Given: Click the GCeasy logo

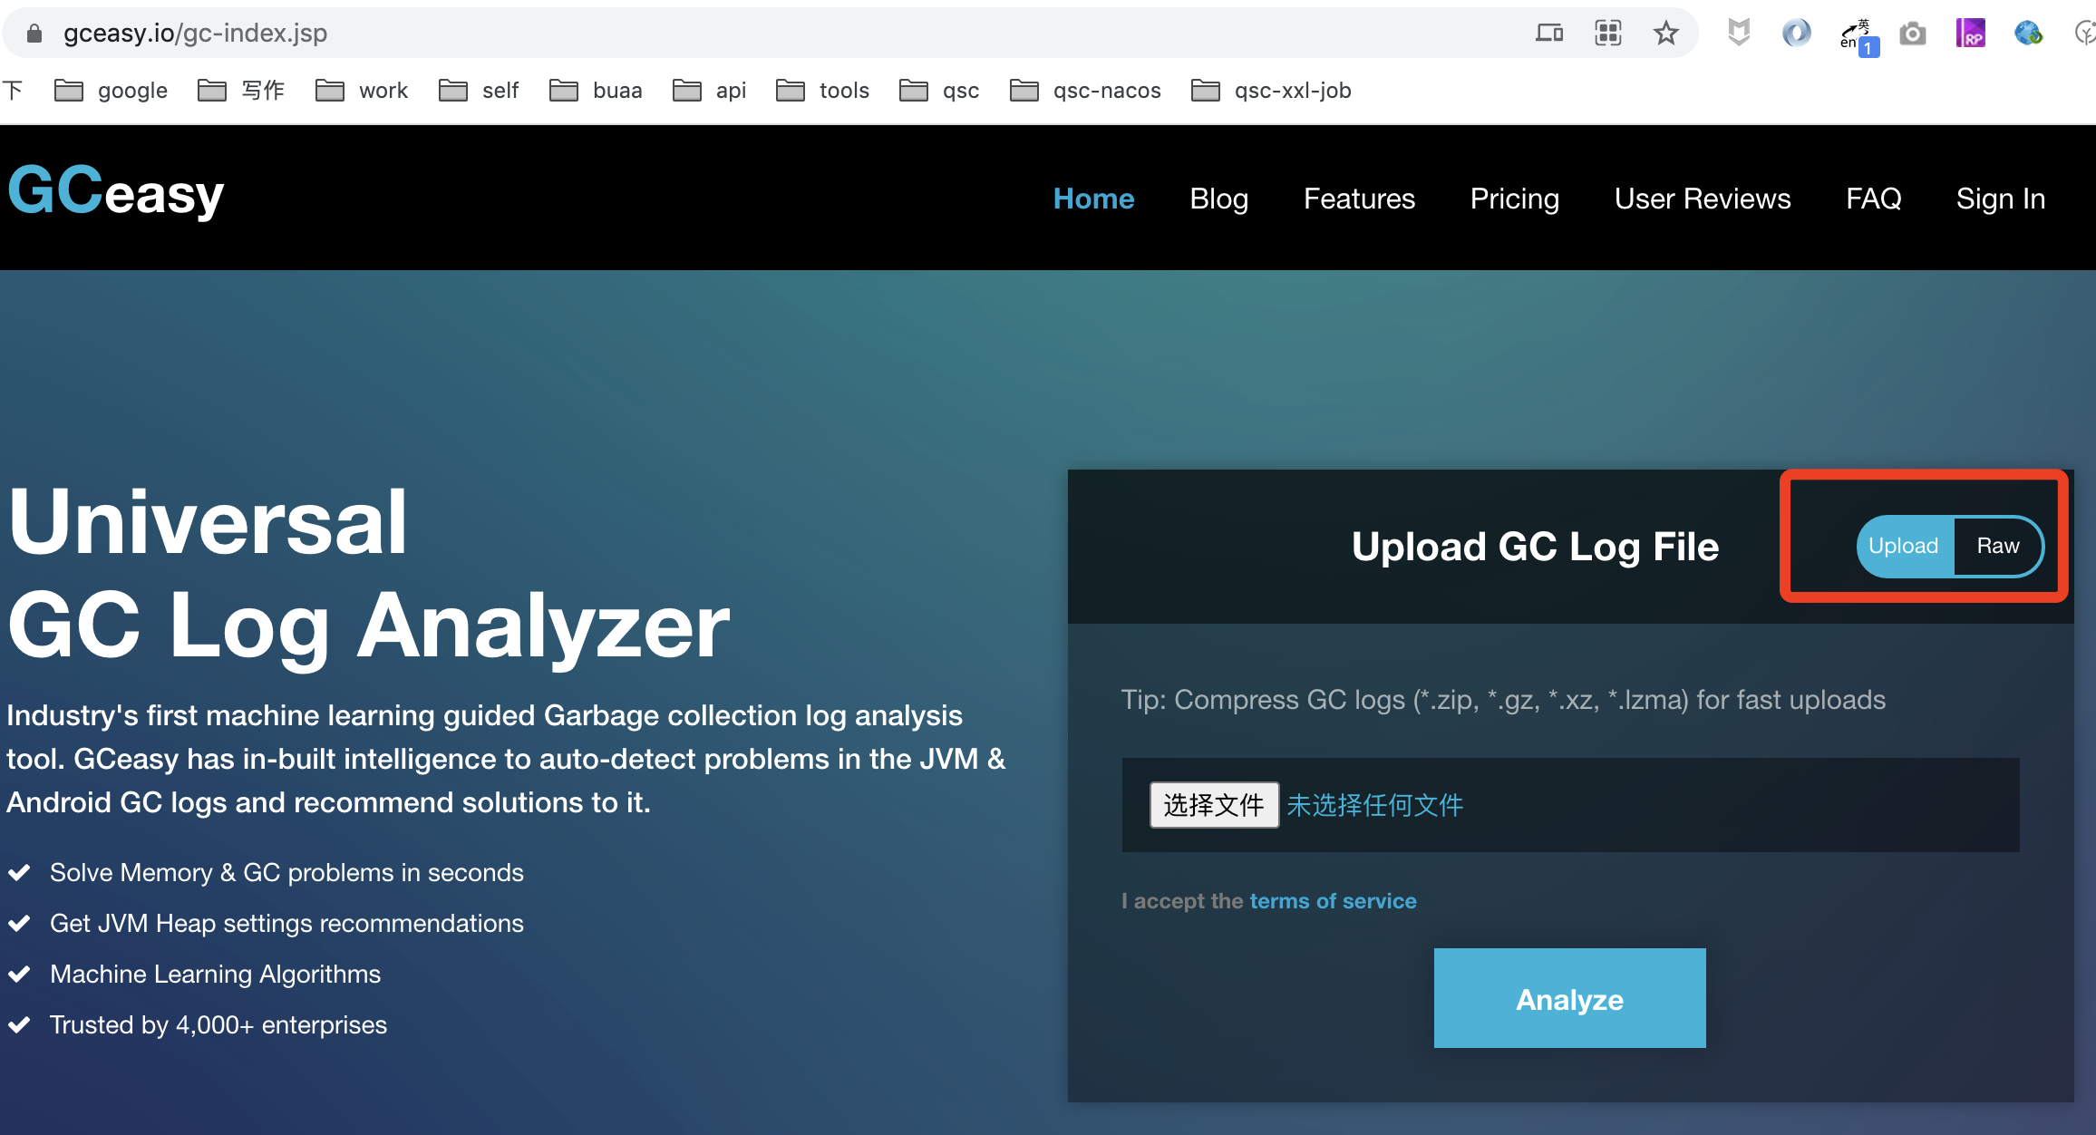Looking at the screenshot, I should point(116,192).
